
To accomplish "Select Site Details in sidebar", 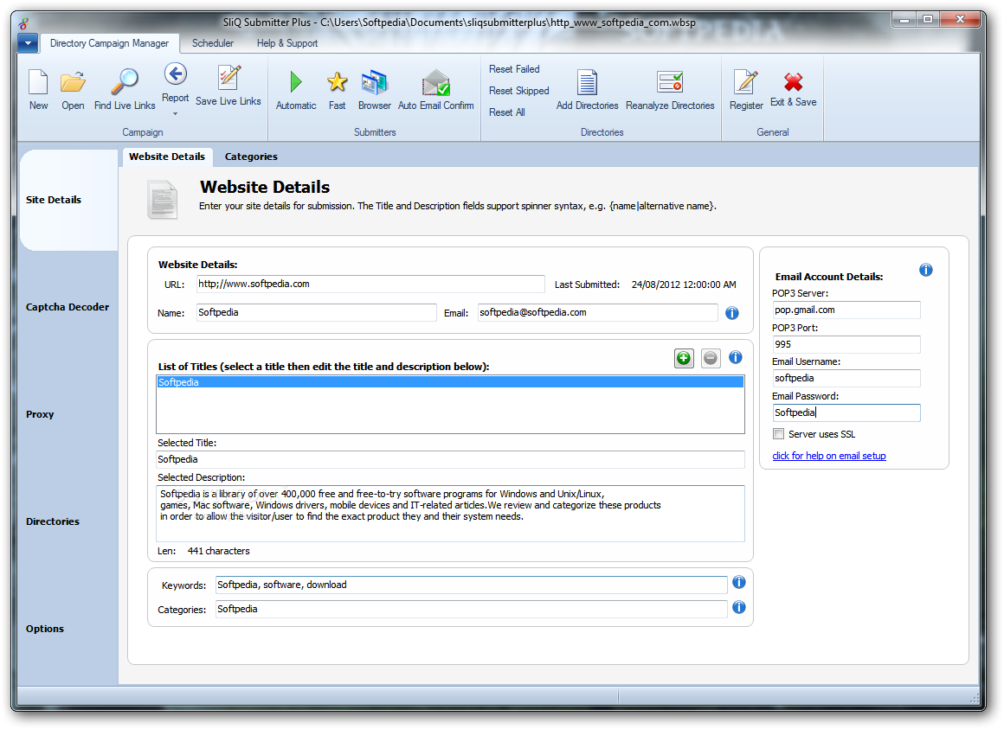I will pyautogui.click(x=69, y=200).
